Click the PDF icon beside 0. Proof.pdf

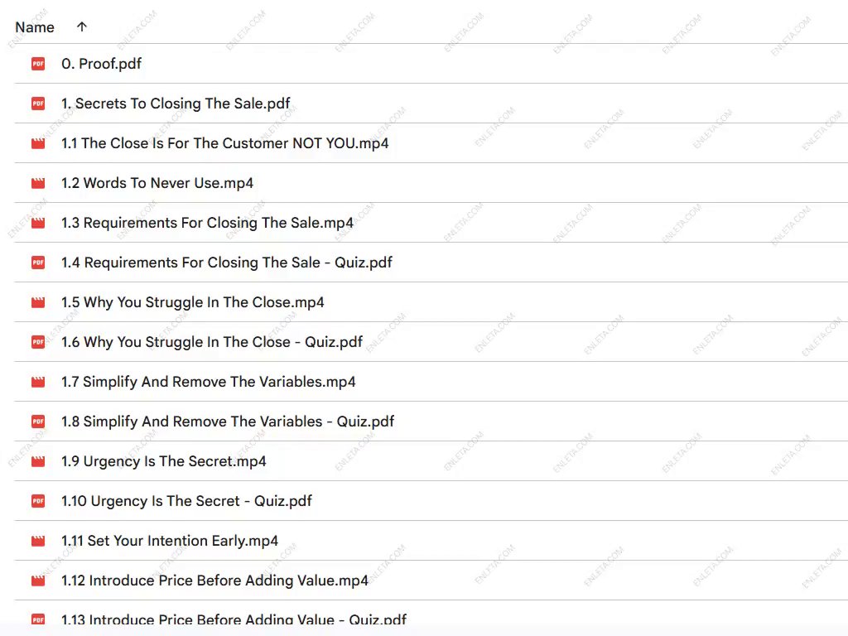[x=38, y=64]
